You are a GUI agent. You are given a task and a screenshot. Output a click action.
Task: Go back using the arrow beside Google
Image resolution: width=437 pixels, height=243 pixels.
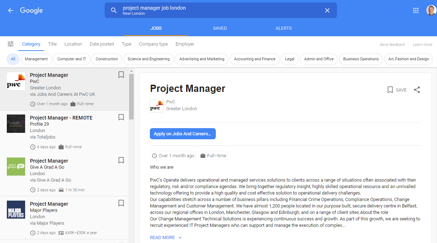tap(10, 10)
